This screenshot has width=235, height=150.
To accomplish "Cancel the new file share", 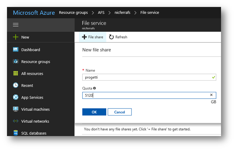I will point(119,112).
